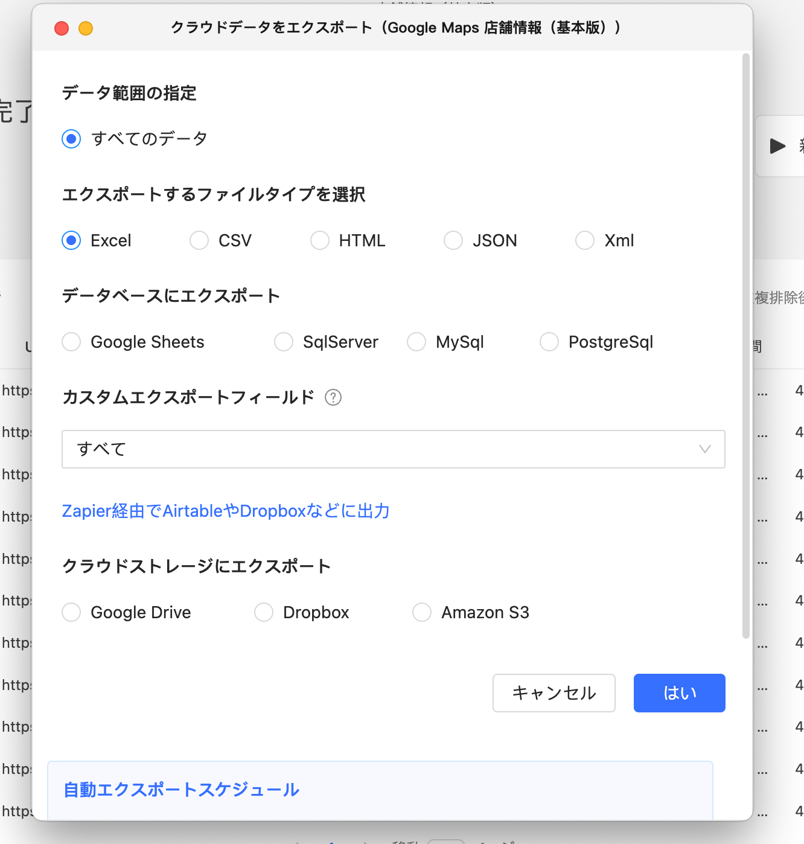The width and height of the screenshot is (804, 844).
Task: Confirm export with the はい button
Action: click(x=680, y=693)
